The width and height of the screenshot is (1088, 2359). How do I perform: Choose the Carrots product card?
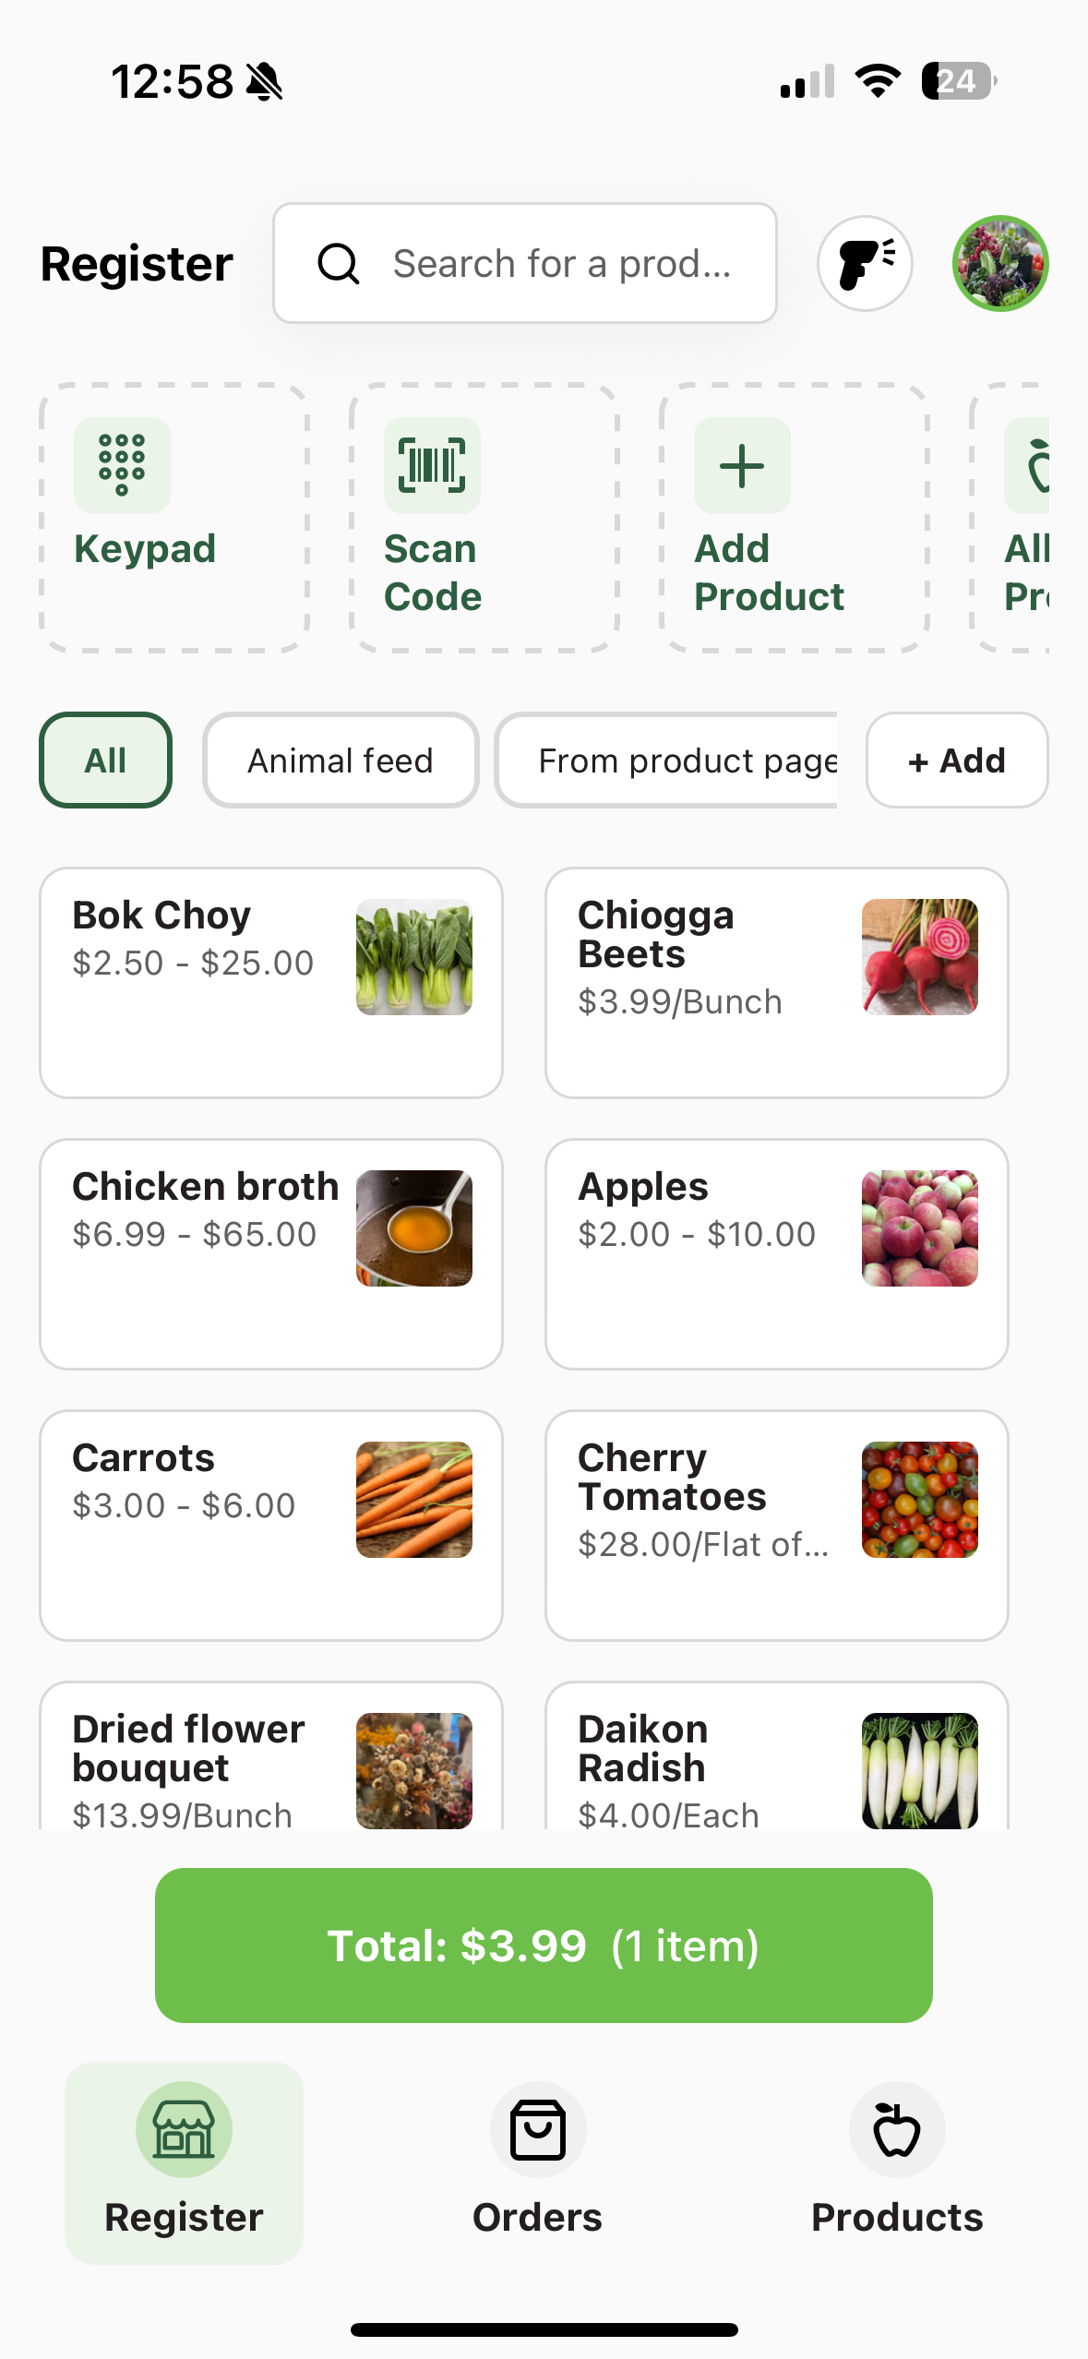(270, 1525)
